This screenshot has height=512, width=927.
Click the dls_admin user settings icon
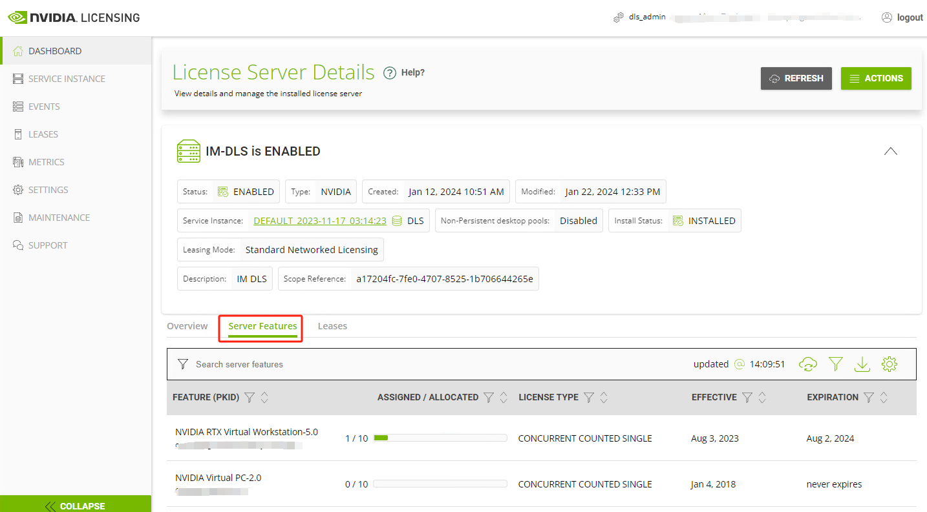pyautogui.click(x=619, y=17)
